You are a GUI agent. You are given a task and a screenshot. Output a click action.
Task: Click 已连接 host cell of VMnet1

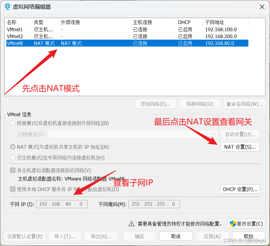click(x=140, y=29)
